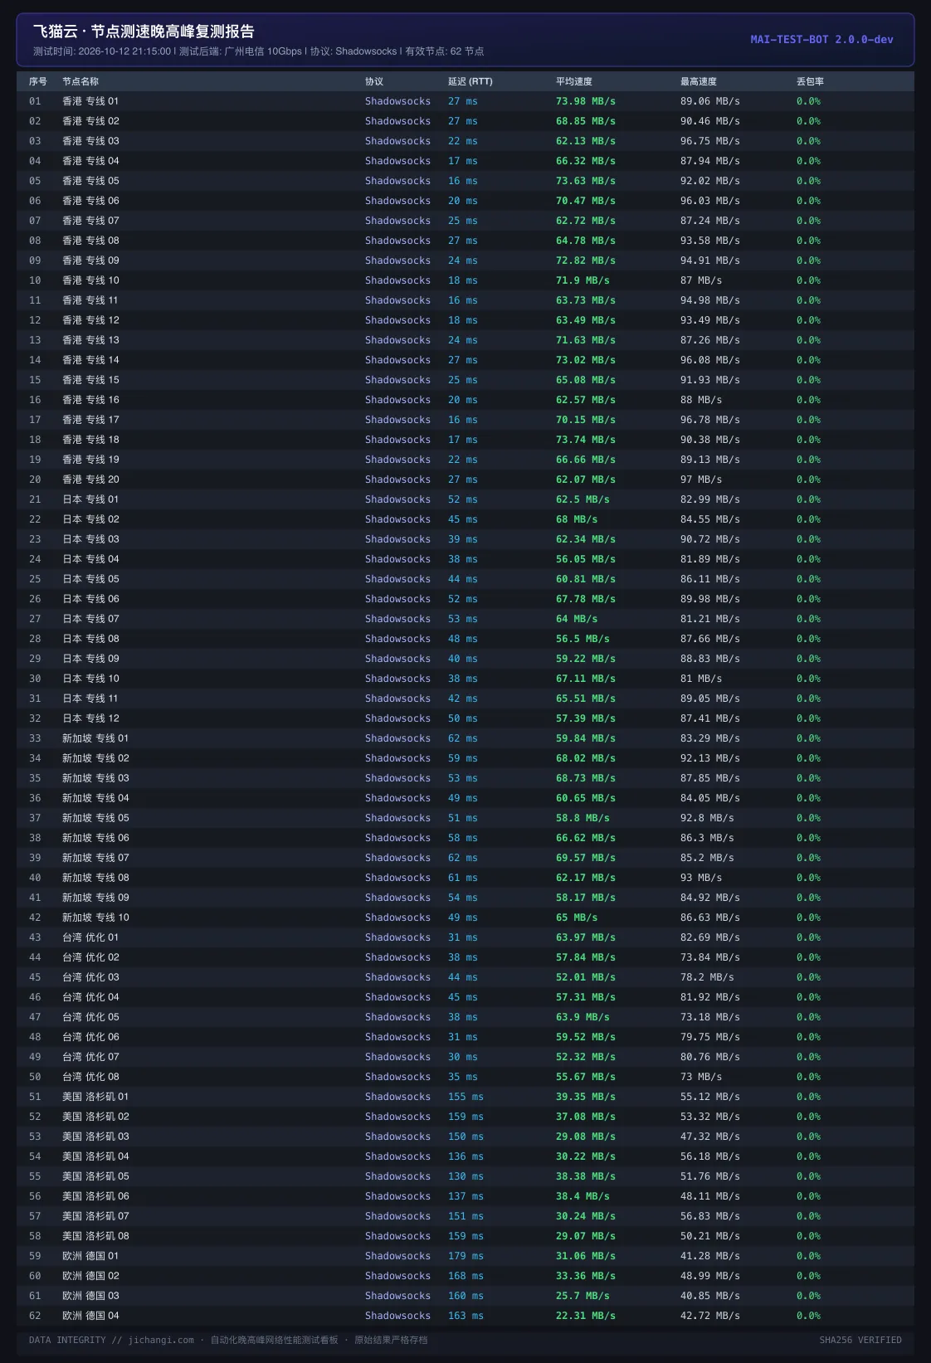This screenshot has width=931, height=1363.
Task: Click the 序号 column header
Action: [38, 81]
